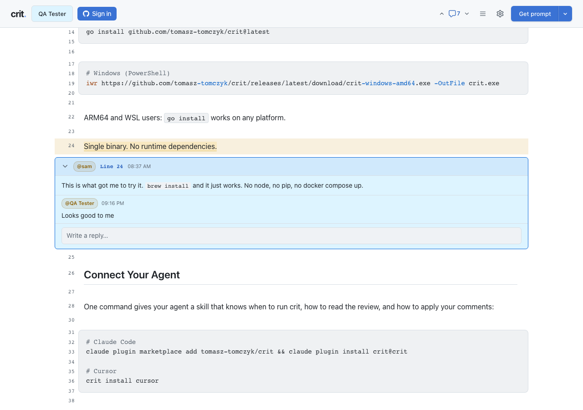Go to the next comment with down chevron
583x410 pixels.
point(467,14)
